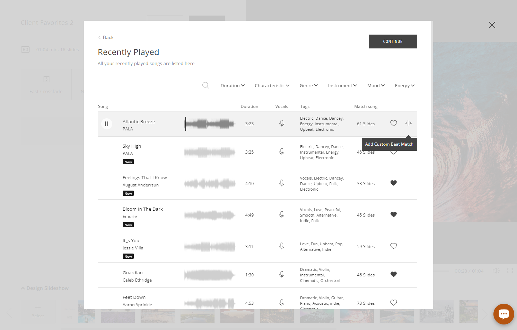Expand the Genre filter
517x330 pixels.
[x=309, y=85]
